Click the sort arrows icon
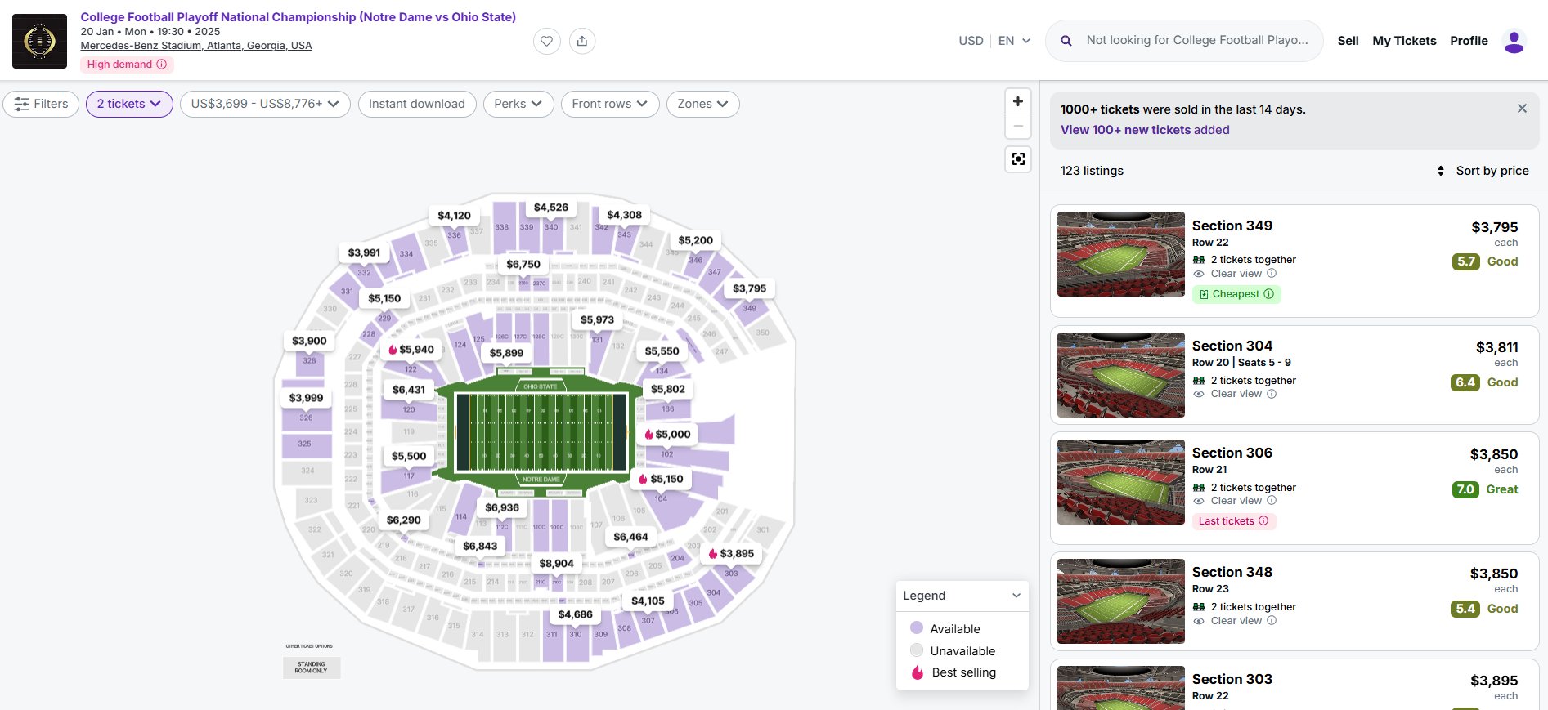 click(x=1441, y=171)
